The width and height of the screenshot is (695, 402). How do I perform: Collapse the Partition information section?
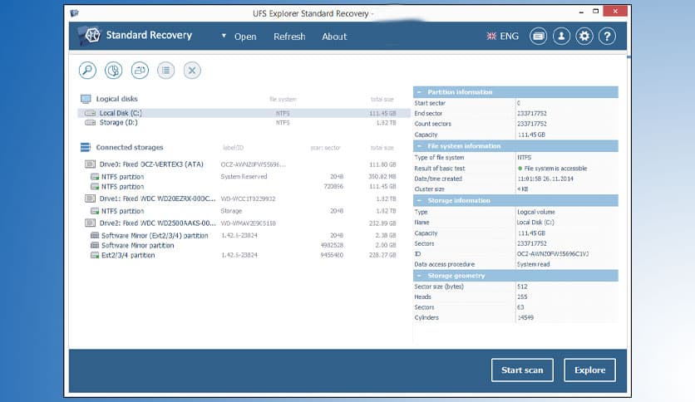click(x=419, y=92)
